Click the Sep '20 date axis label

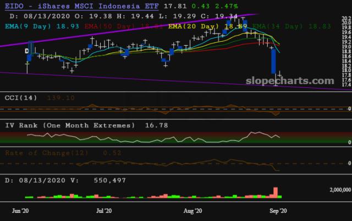(276, 211)
